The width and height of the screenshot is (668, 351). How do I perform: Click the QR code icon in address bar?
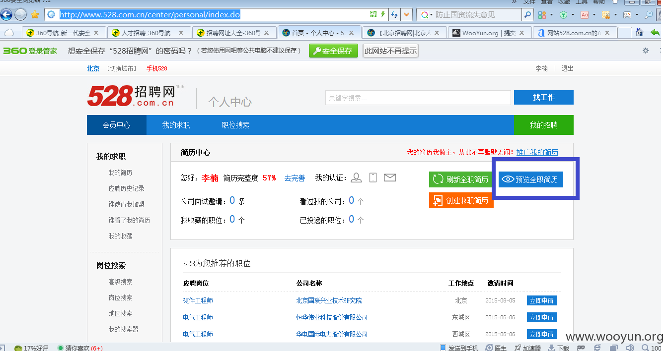(373, 14)
